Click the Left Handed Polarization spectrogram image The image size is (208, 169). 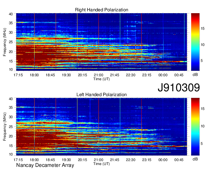[102, 127]
